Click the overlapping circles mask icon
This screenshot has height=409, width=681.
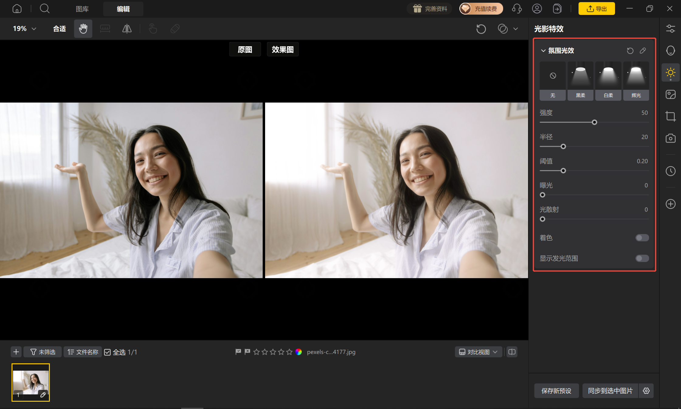coord(503,29)
